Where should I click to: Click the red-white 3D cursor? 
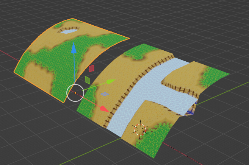[140, 129]
